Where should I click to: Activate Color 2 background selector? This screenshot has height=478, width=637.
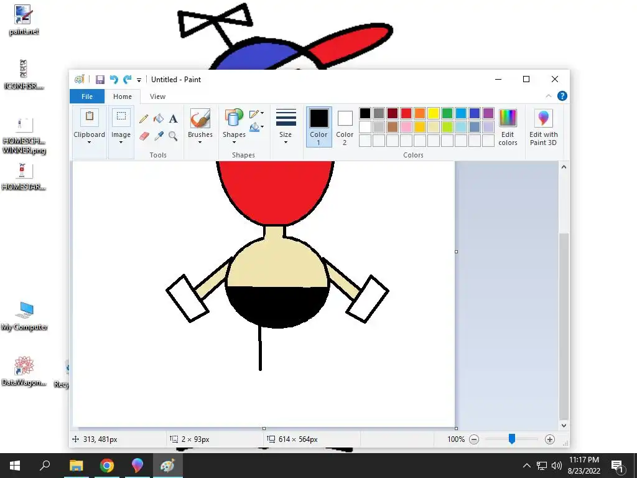click(345, 126)
